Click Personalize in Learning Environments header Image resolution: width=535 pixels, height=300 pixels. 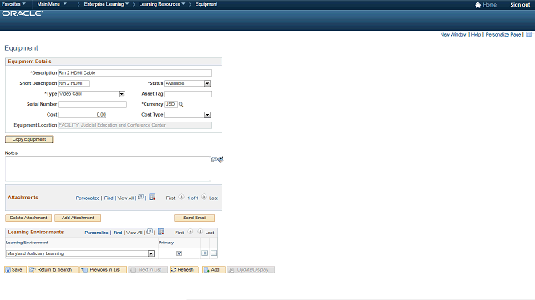[x=96, y=232]
